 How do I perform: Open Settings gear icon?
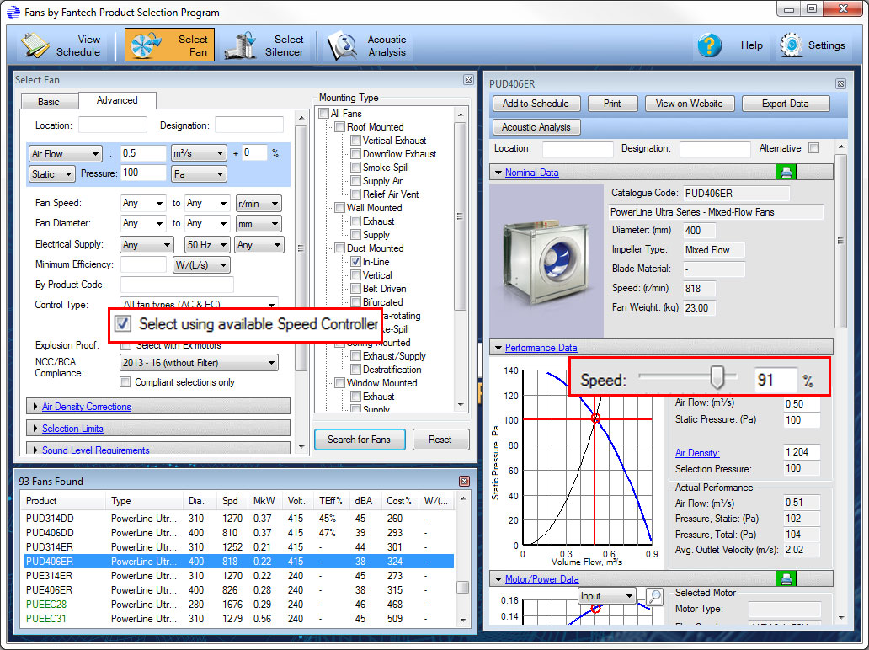791,45
